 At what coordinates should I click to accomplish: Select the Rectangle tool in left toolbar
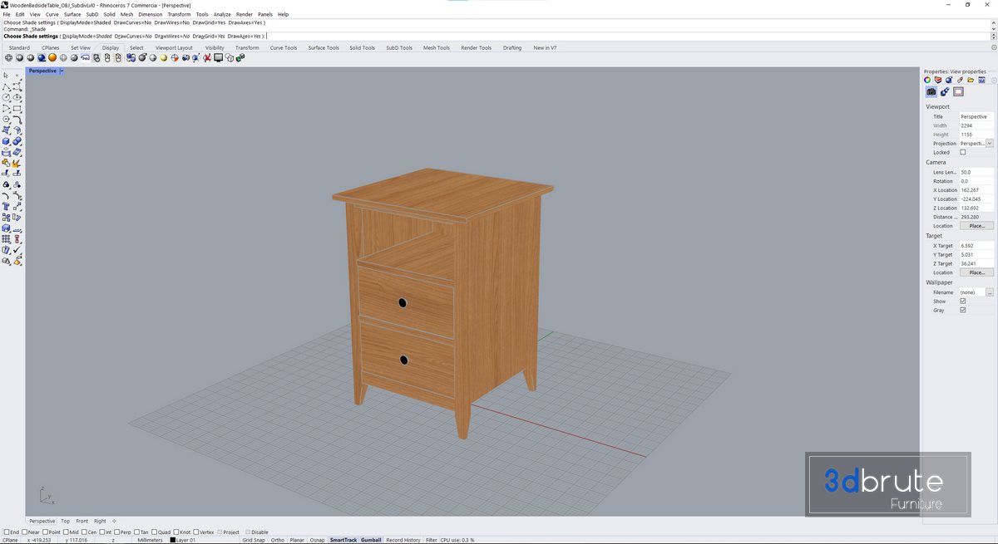[x=17, y=108]
